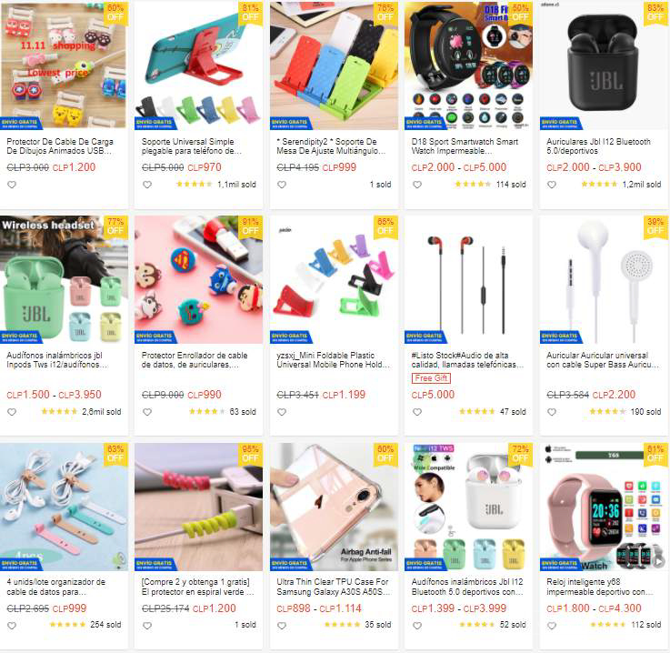Open the black JBL earbuds product image

click(604, 65)
